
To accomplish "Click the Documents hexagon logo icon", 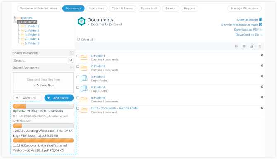I will tap(81, 21).
